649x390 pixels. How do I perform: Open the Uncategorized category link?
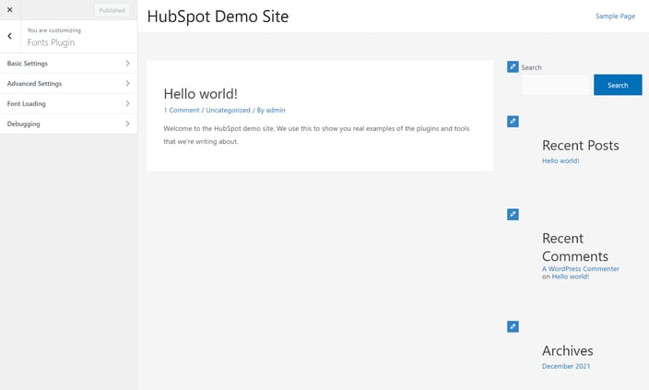click(228, 110)
